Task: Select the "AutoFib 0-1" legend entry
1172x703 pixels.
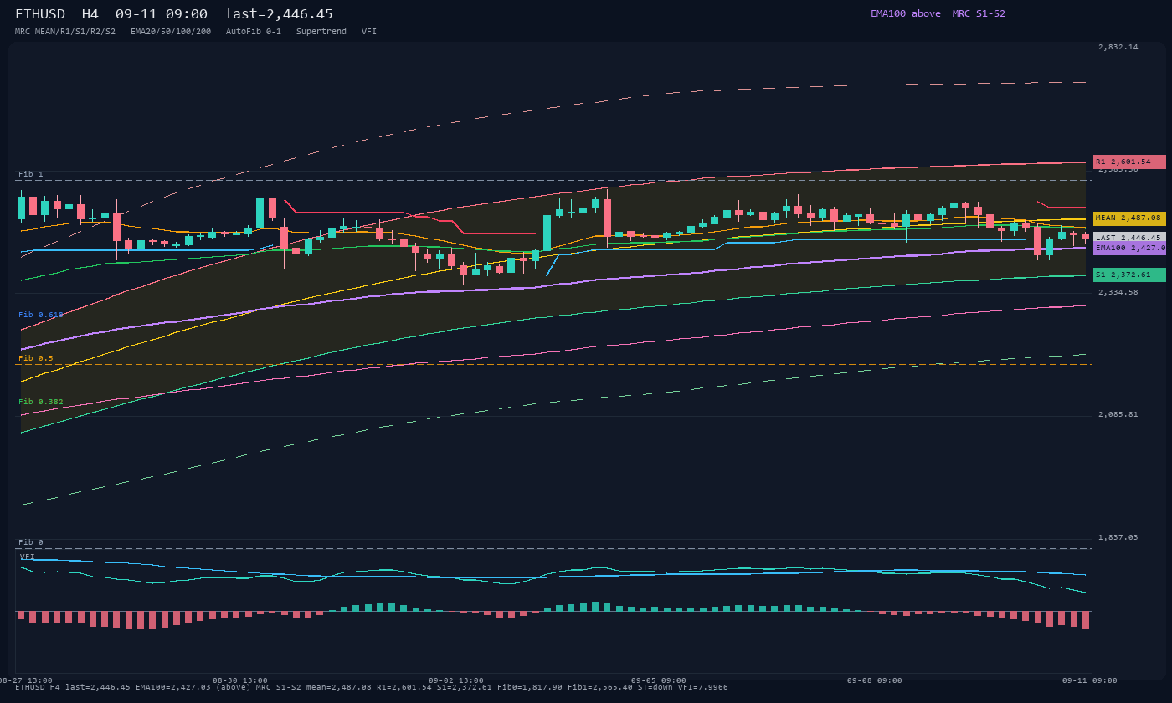Action: (254, 32)
